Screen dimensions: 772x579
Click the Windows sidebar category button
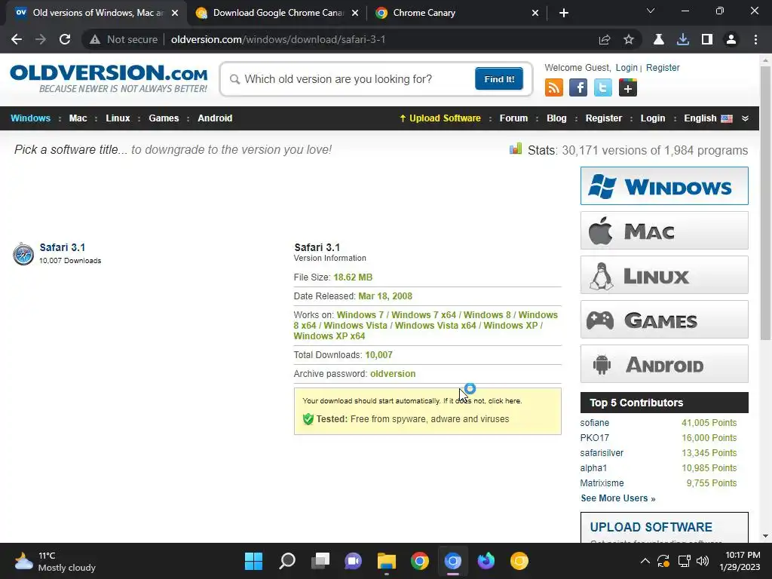664,186
